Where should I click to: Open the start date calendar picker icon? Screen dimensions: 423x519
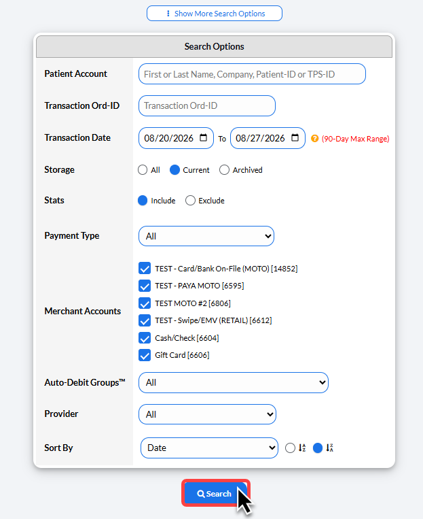(204, 137)
